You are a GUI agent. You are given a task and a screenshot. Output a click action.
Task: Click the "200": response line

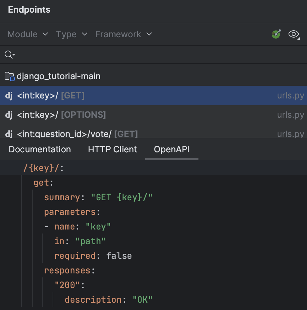click(70, 285)
